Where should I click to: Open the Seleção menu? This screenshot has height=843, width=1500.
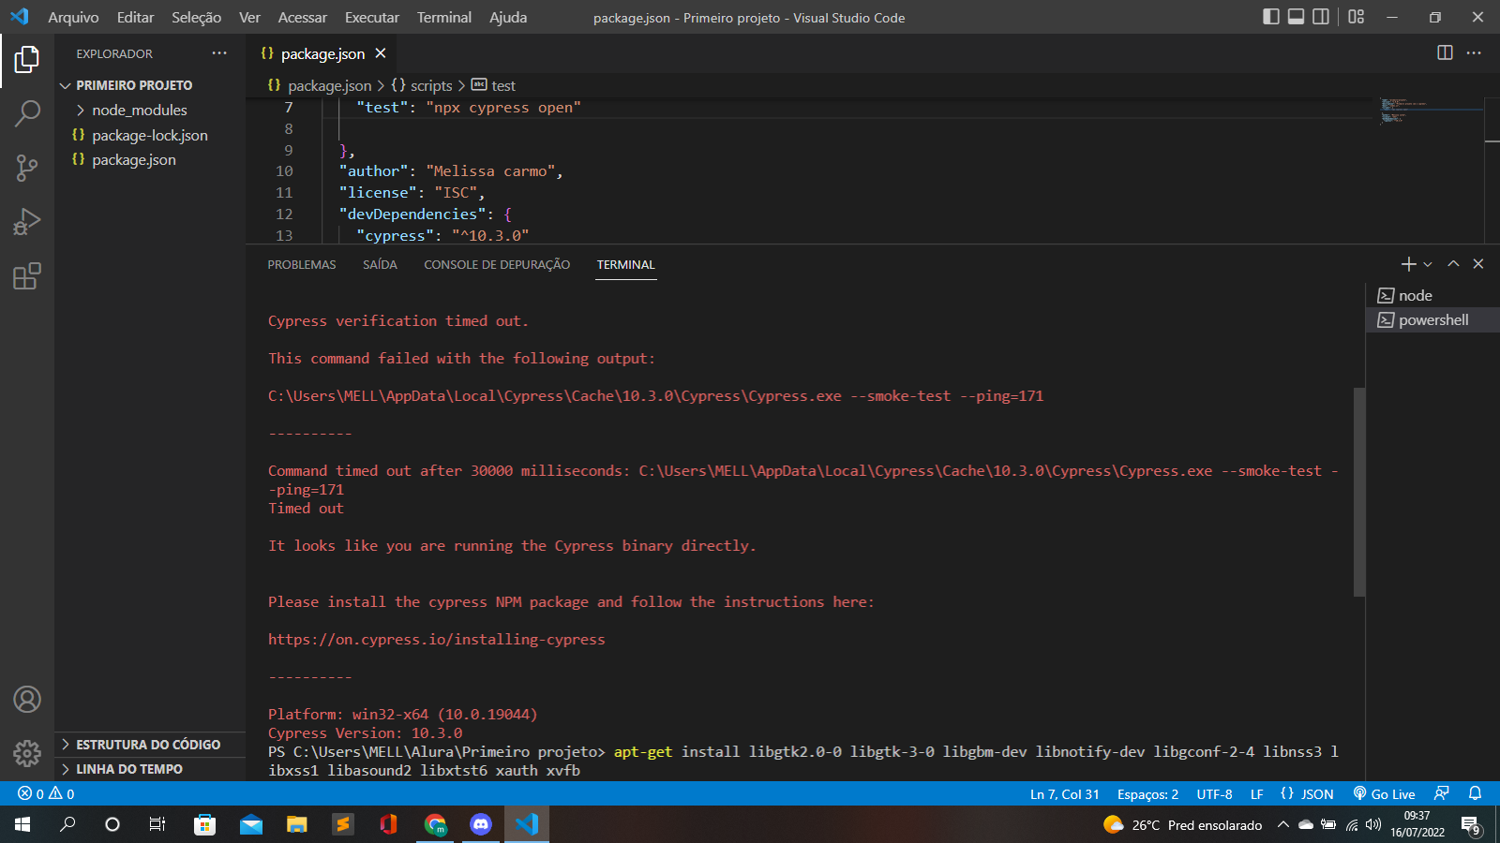coord(196,17)
